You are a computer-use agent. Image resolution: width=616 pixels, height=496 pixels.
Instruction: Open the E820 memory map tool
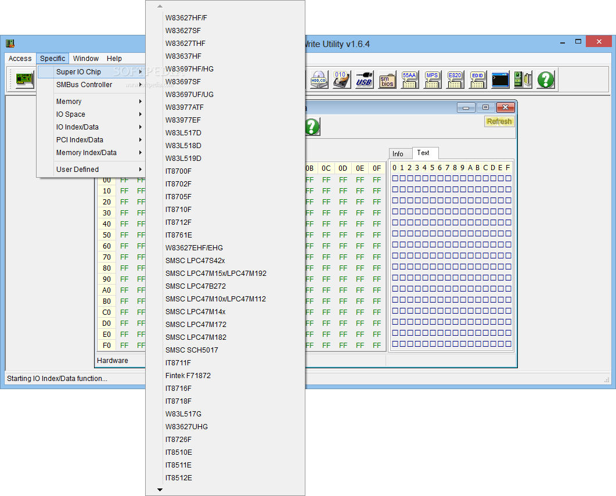(x=455, y=80)
